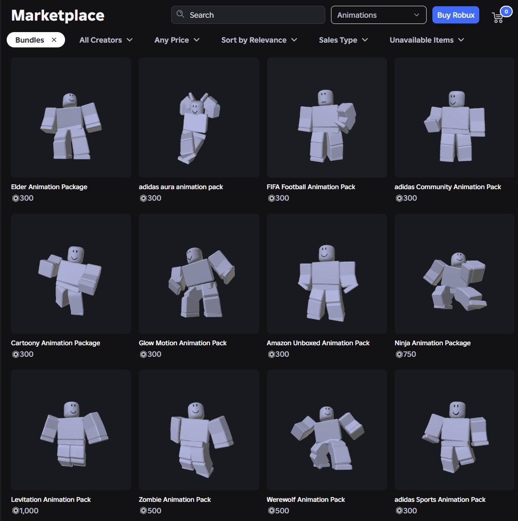Click the Bundles filter chip
Image resolution: width=518 pixels, height=521 pixels.
coord(36,40)
